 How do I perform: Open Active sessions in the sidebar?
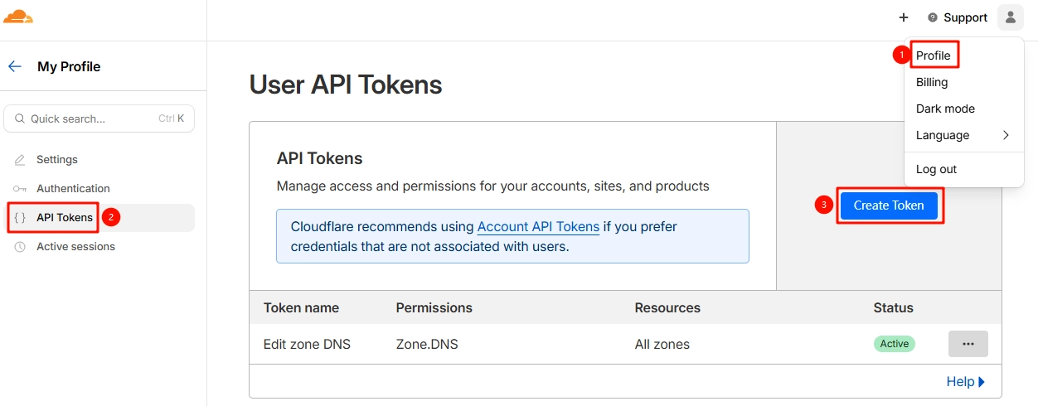(x=75, y=247)
